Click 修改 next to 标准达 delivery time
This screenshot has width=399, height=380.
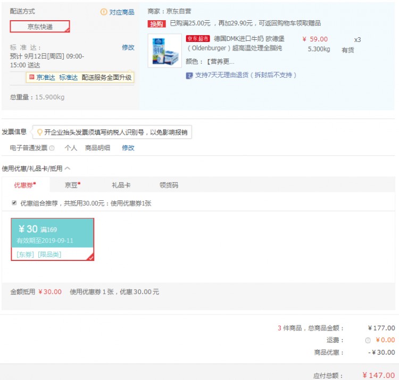tap(128, 47)
